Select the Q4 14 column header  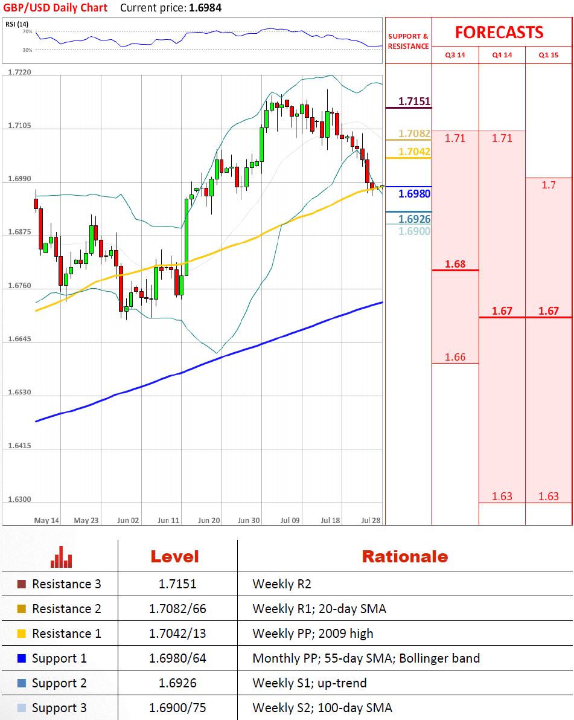502,55
